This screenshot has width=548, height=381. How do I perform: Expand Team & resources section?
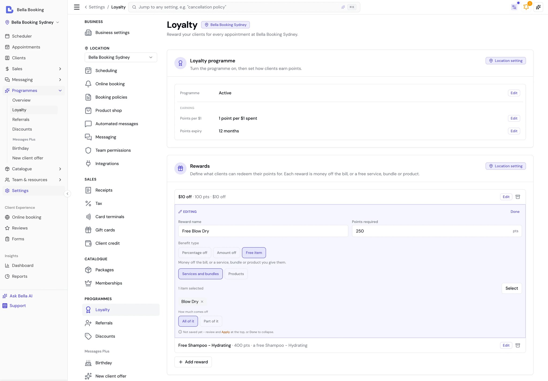click(34, 180)
